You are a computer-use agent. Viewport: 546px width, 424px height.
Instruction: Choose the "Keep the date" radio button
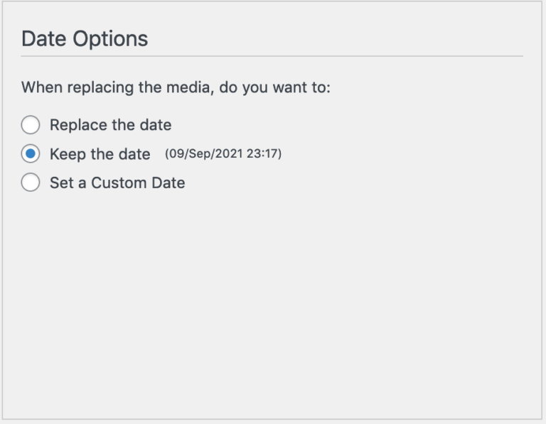coord(31,154)
